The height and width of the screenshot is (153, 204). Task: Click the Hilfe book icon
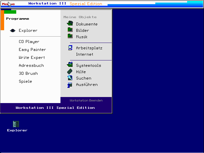point(70,72)
